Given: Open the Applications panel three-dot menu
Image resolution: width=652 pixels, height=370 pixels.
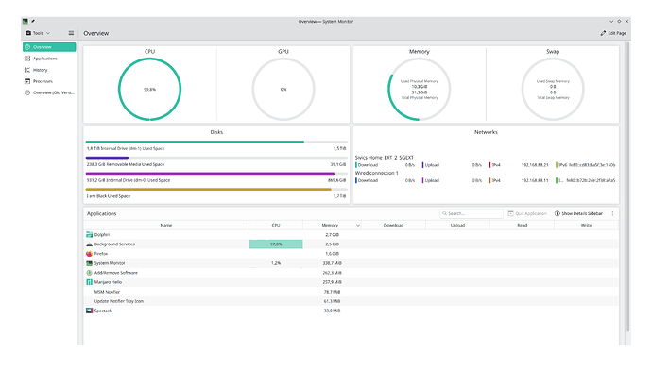Looking at the screenshot, I should [x=612, y=213].
